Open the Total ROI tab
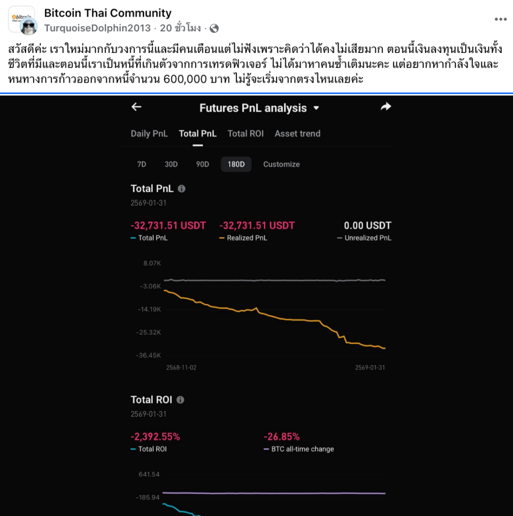513x516 pixels. point(245,134)
